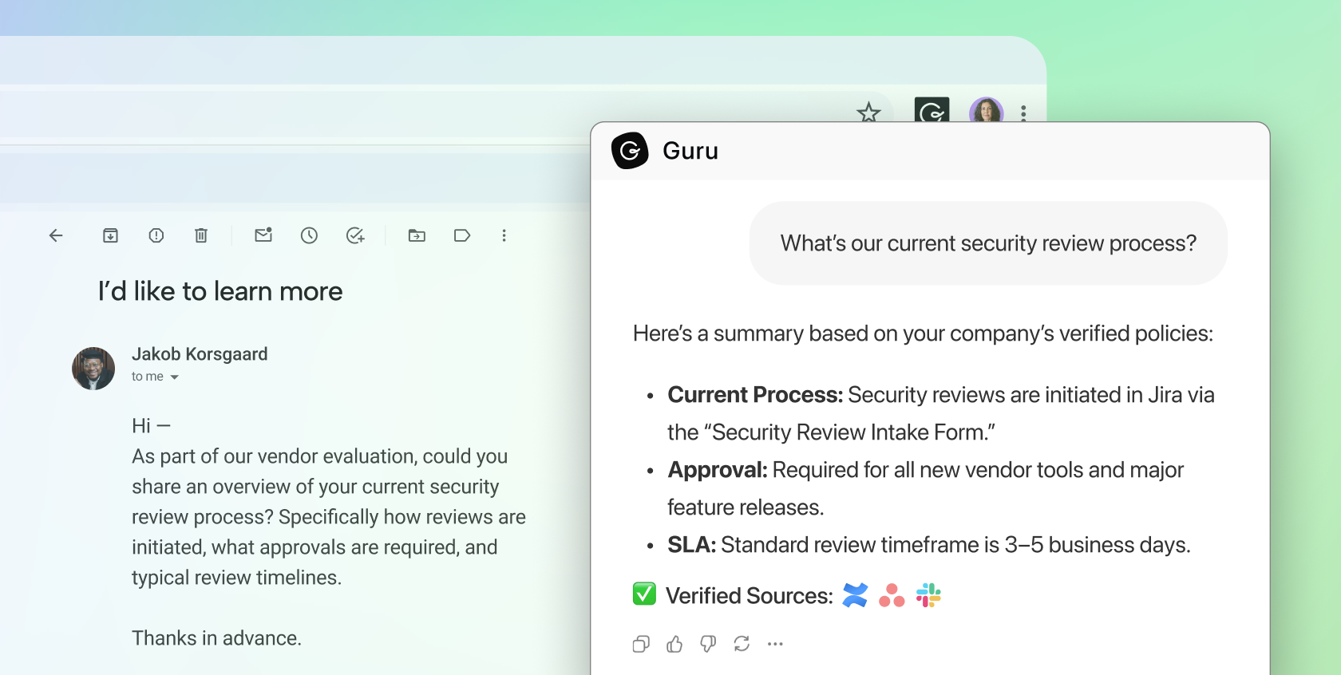Open the Guru browser extension icon
This screenshot has width=1341, height=675.
932,110
